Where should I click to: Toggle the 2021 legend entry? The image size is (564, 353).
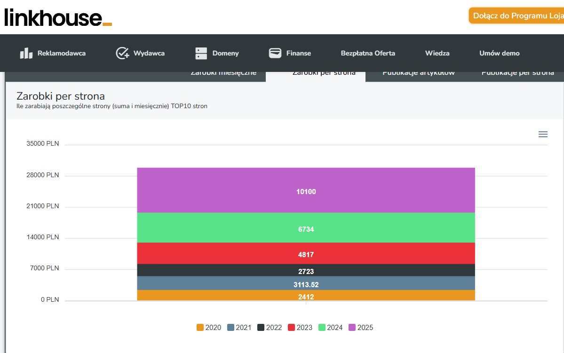pos(239,328)
